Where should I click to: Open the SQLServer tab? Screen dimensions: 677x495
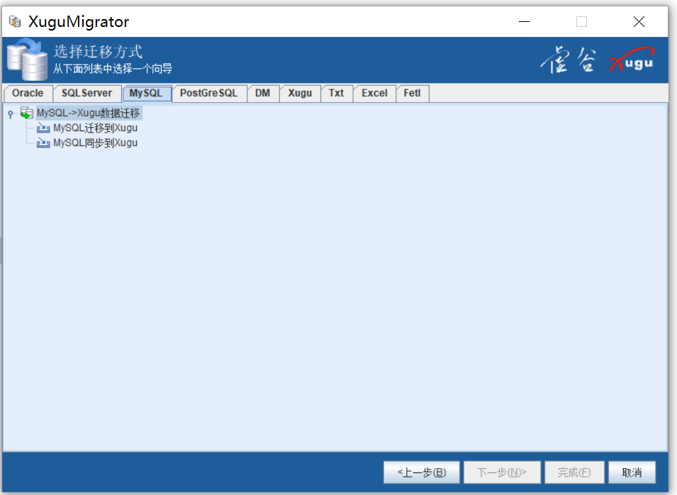tap(86, 94)
